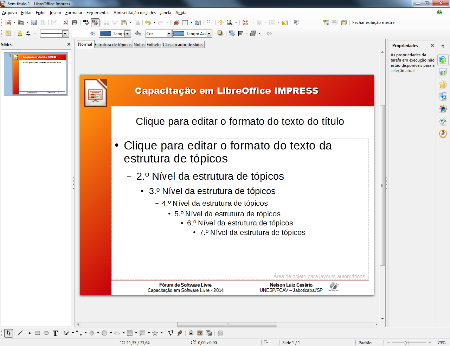
Task: Toggle AutoSpellcheck button
Action: [x=95, y=23]
